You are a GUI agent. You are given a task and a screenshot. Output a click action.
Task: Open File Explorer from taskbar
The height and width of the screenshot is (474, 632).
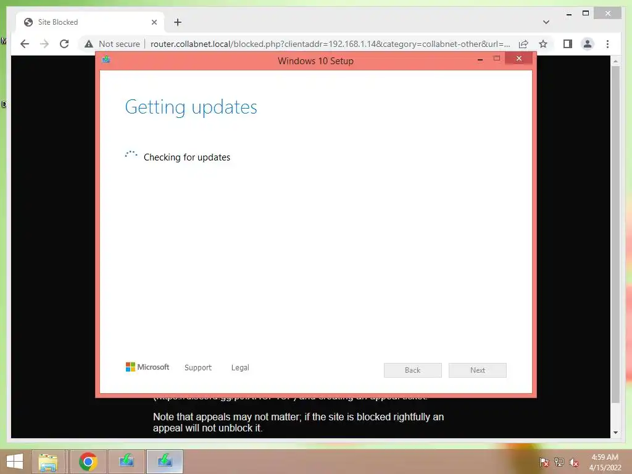coord(48,462)
